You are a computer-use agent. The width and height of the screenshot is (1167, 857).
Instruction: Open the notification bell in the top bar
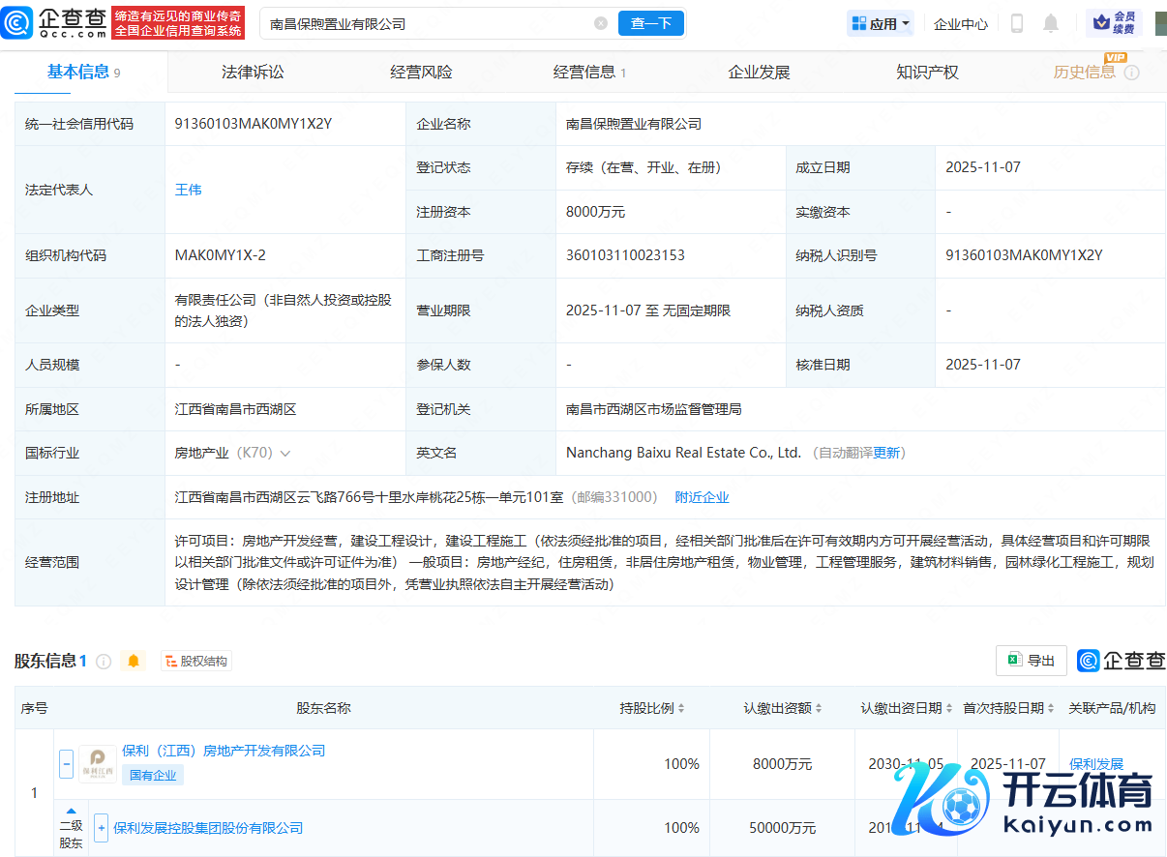click(x=1051, y=23)
